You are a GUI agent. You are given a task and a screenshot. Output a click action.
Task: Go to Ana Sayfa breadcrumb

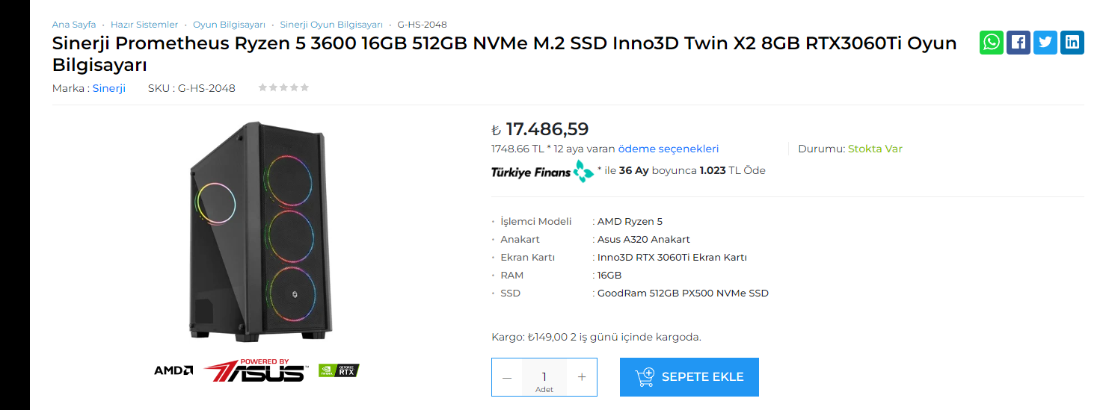point(74,25)
